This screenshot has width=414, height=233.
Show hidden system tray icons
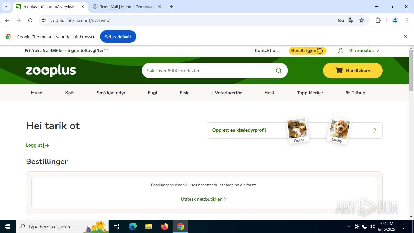click(x=349, y=227)
